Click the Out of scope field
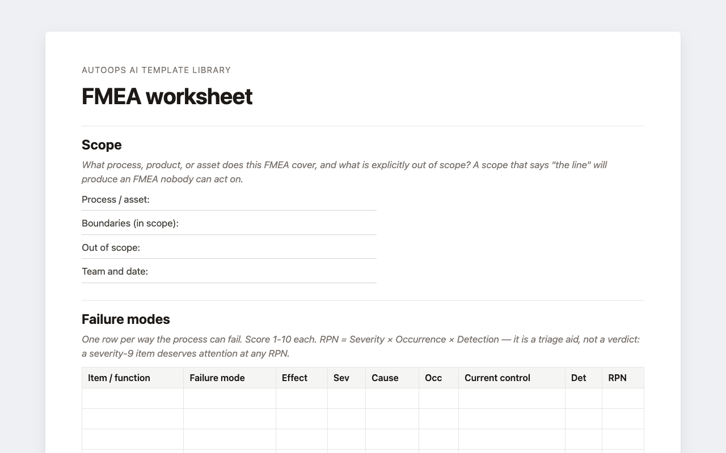Screen dimensions: 726x453 229,248
